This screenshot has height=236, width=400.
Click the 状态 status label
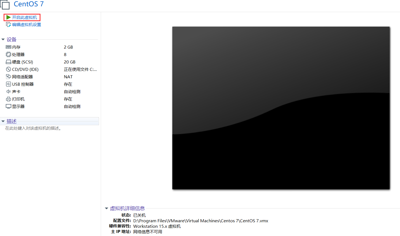pyautogui.click(x=126, y=215)
